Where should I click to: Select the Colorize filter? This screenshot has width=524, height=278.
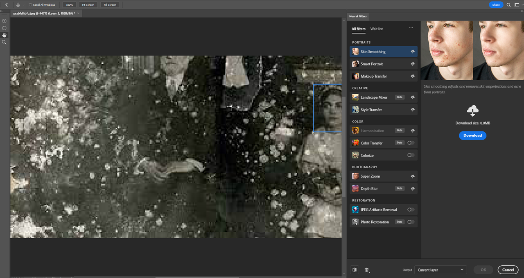click(384, 155)
